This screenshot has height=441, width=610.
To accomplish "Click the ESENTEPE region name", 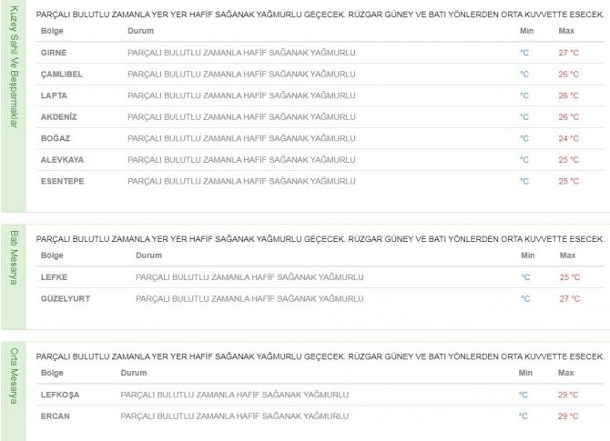I will click(x=61, y=181).
